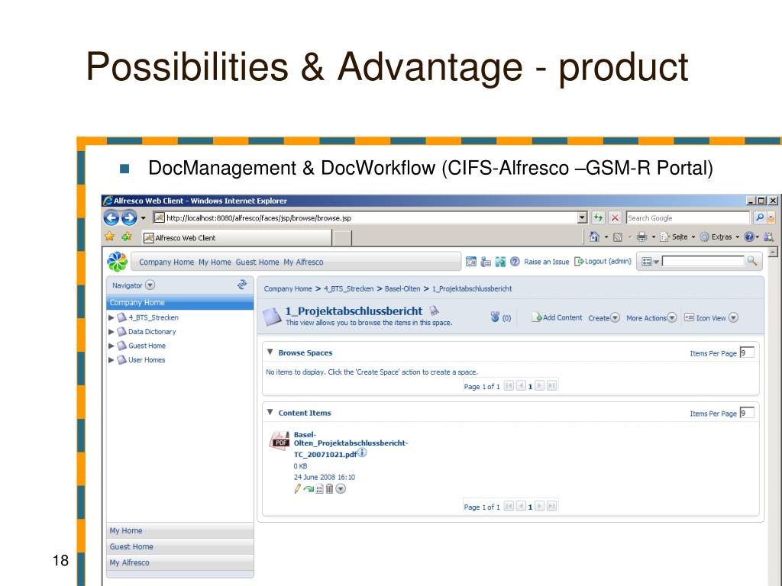Open the Extras menu in browser toolbar

point(719,237)
